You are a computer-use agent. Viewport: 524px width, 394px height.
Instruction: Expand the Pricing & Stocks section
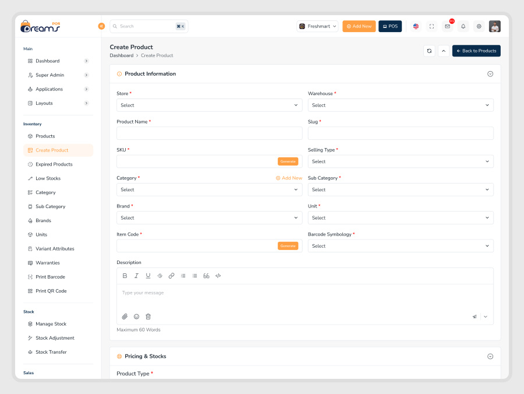coord(490,356)
